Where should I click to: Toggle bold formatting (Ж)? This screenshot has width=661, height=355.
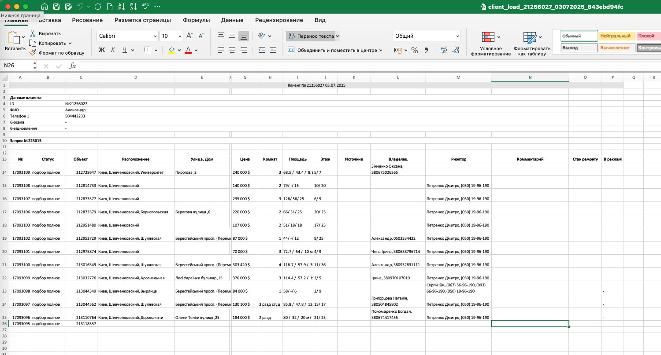coord(102,50)
